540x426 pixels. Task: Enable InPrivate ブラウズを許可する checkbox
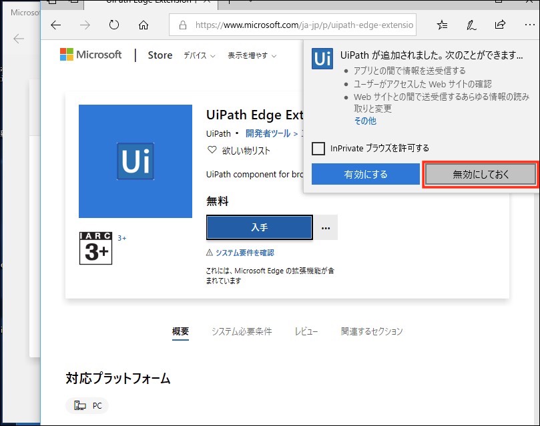pyautogui.click(x=318, y=148)
